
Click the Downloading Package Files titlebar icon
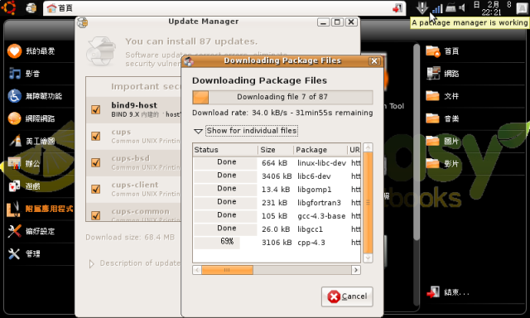coord(188,61)
